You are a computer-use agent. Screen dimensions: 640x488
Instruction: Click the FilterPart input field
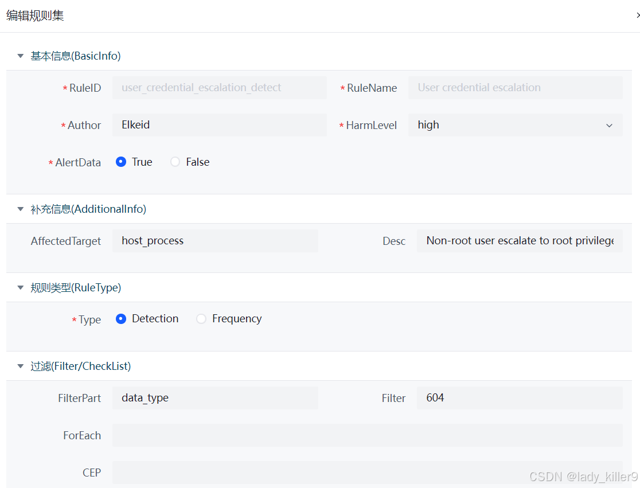215,398
